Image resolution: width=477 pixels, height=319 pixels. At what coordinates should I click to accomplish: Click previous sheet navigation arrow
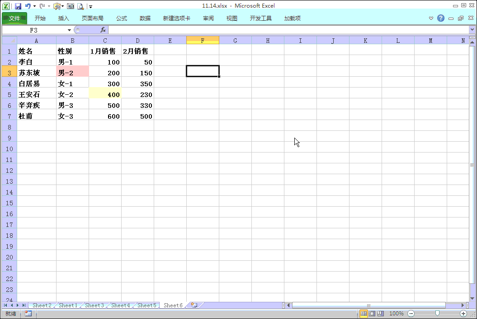click(12, 305)
